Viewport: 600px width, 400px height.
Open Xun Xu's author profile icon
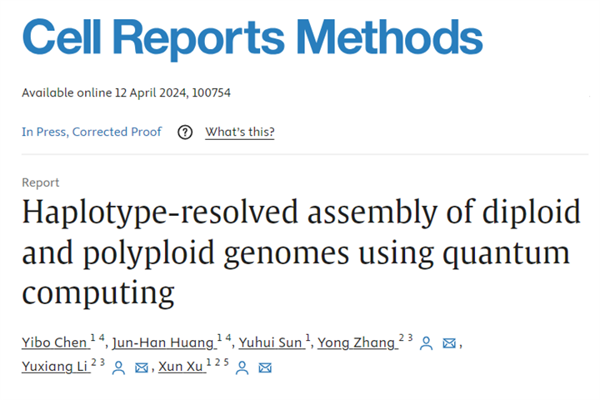242,367
